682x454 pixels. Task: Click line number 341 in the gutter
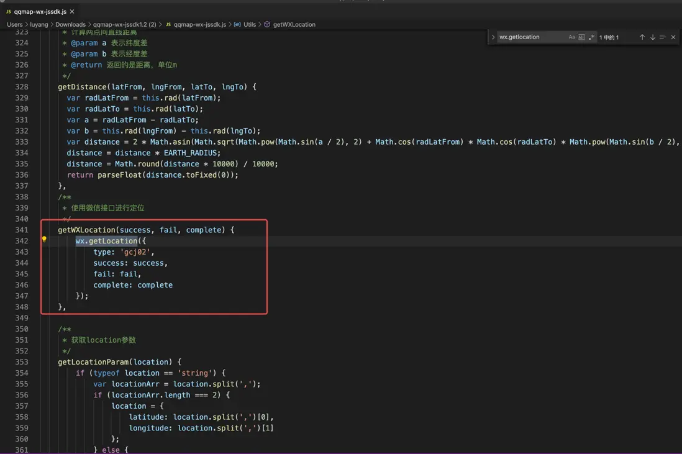click(22, 230)
